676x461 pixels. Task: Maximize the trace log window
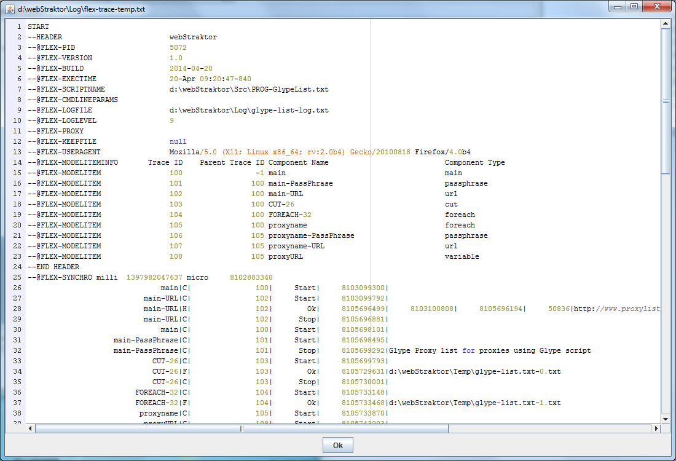pyautogui.click(x=634, y=7)
